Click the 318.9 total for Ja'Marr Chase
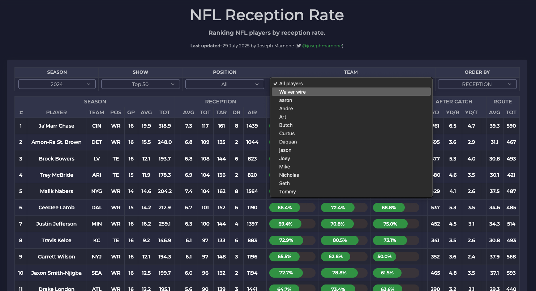 tap(164, 126)
